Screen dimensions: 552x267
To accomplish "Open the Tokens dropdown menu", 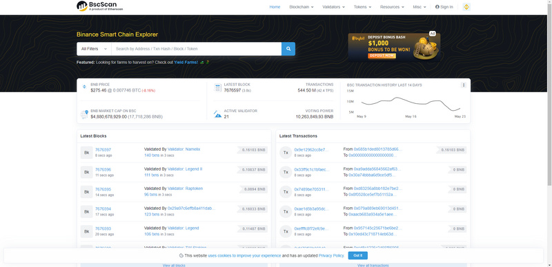I will [363, 7].
